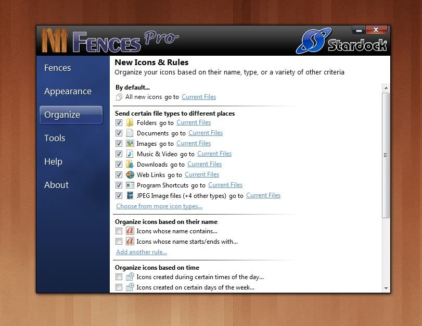Change default destination 'Current Files' for all new icons
Screen dimensions: 422x326
click(x=199, y=97)
